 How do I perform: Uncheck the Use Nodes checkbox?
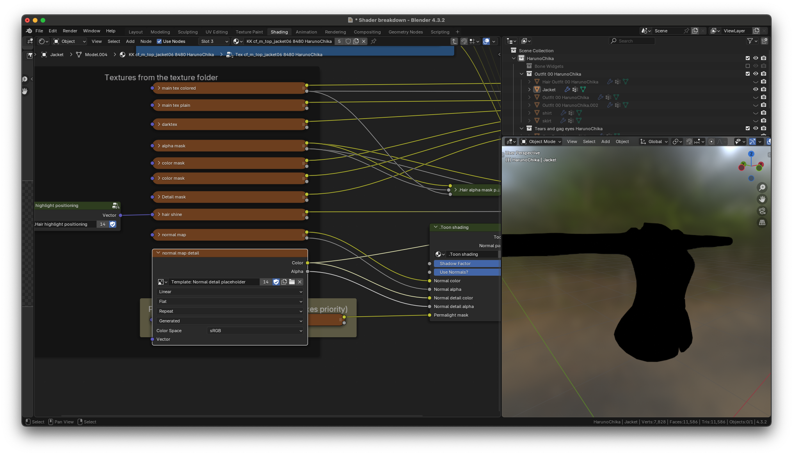(x=159, y=41)
